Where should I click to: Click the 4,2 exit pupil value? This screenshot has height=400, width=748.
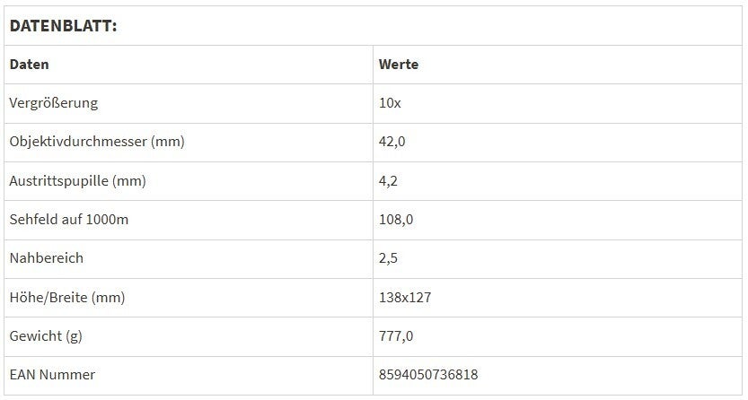[x=389, y=181]
